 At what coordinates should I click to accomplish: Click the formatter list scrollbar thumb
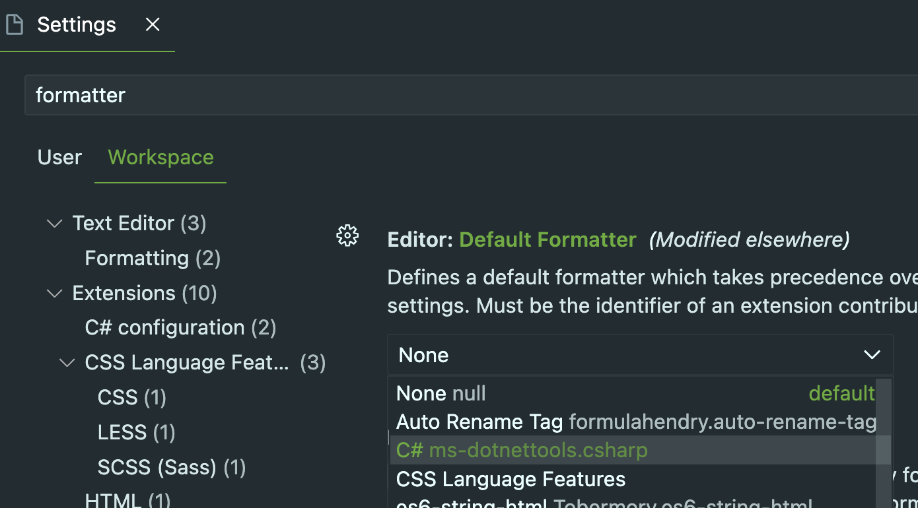point(884,443)
